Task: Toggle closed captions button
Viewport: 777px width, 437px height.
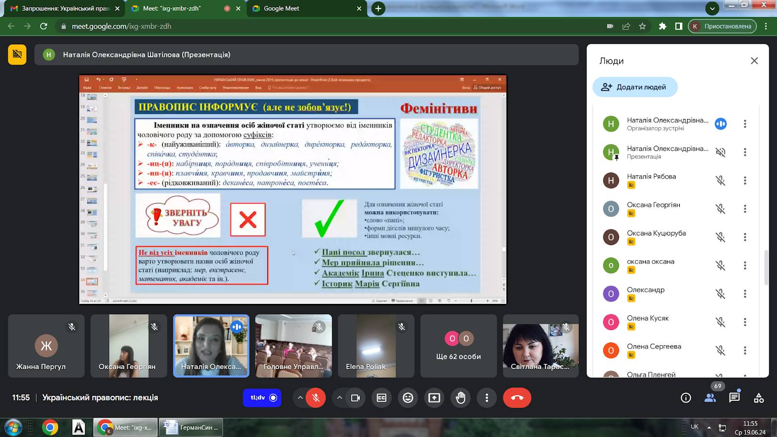Action: click(x=382, y=398)
